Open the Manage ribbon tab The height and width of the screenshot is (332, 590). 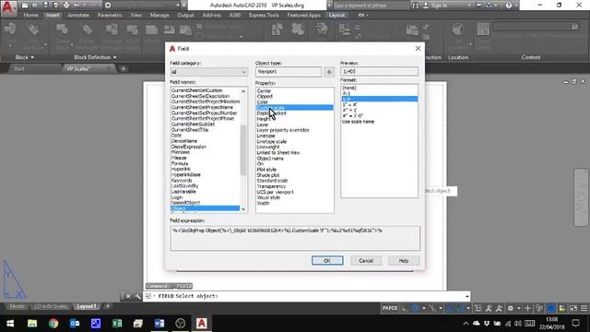coord(159,15)
